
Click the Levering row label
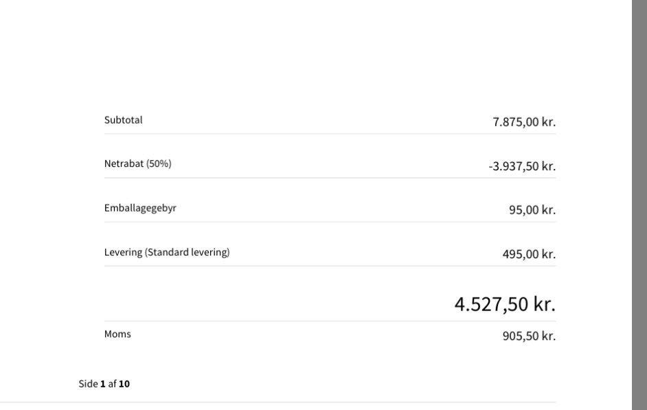[124, 253]
